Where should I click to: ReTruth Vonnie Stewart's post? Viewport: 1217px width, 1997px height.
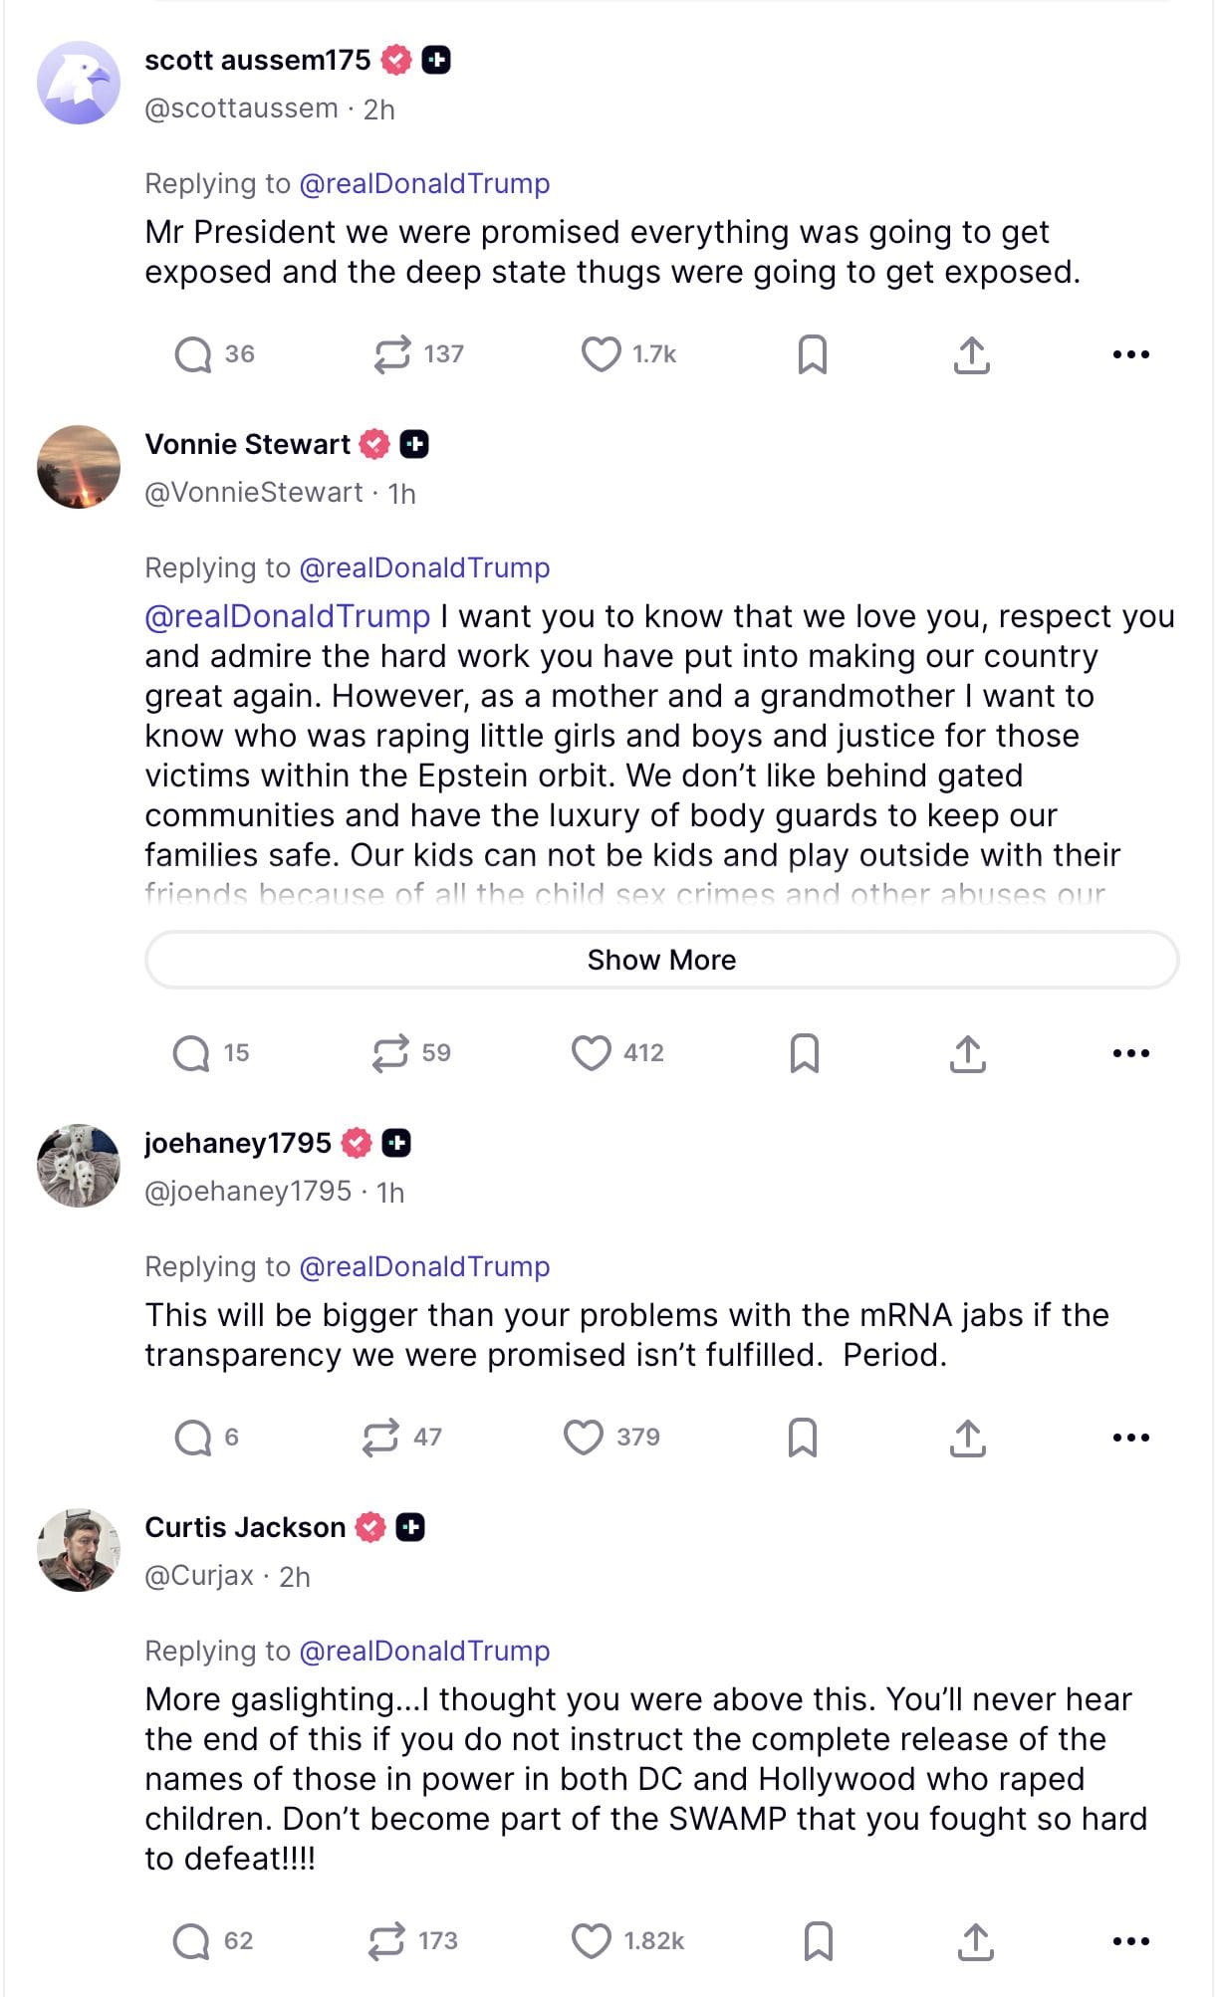coord(390,1053)
